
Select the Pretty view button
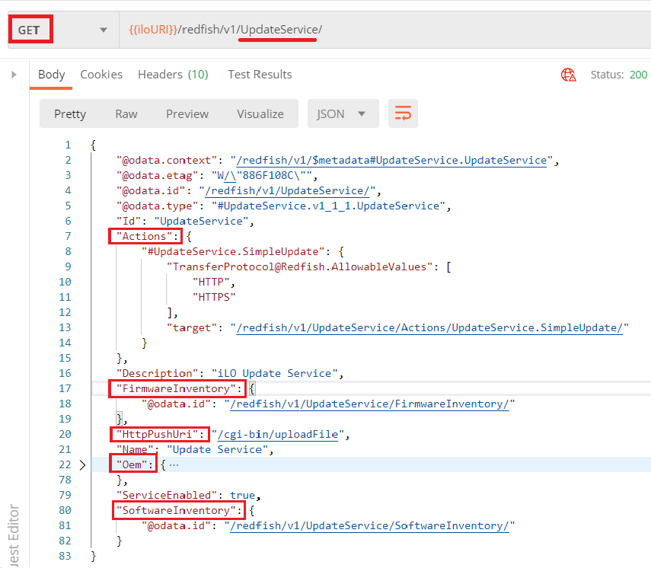pos(70,113)
